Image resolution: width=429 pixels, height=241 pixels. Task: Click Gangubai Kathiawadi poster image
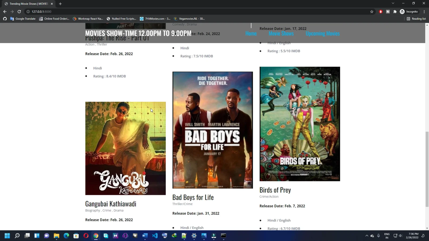125,148
